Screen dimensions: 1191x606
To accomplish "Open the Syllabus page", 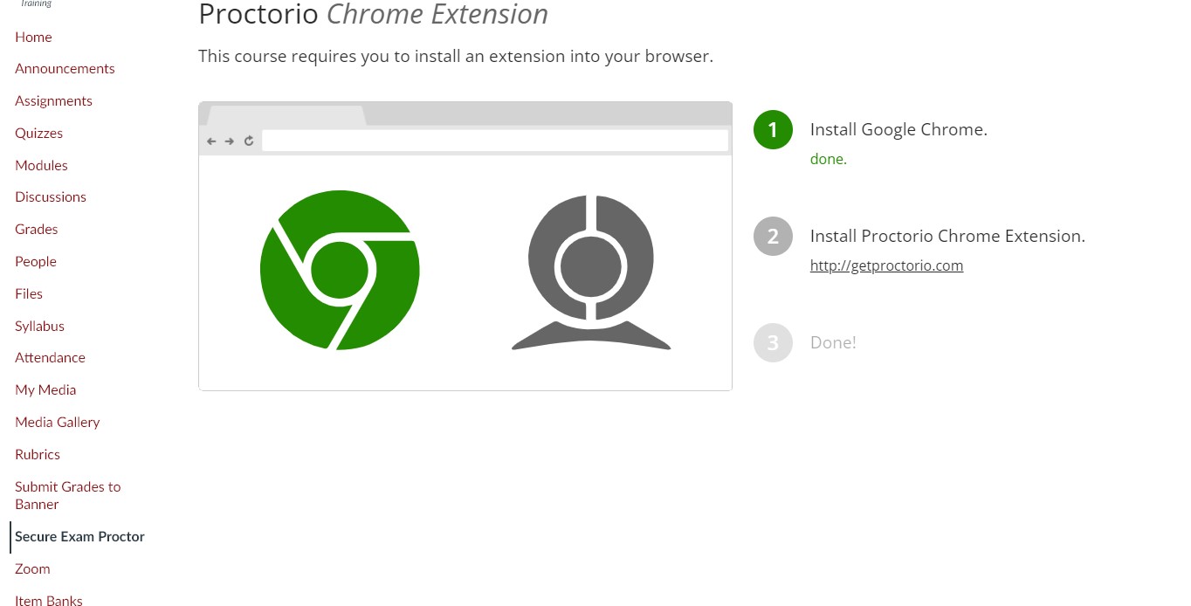I will pos(39,326).
